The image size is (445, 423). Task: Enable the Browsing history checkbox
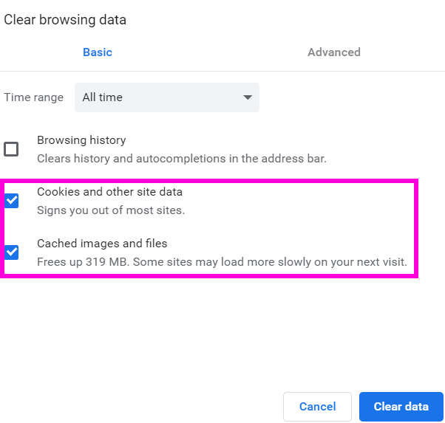click(x=11, y=149)
